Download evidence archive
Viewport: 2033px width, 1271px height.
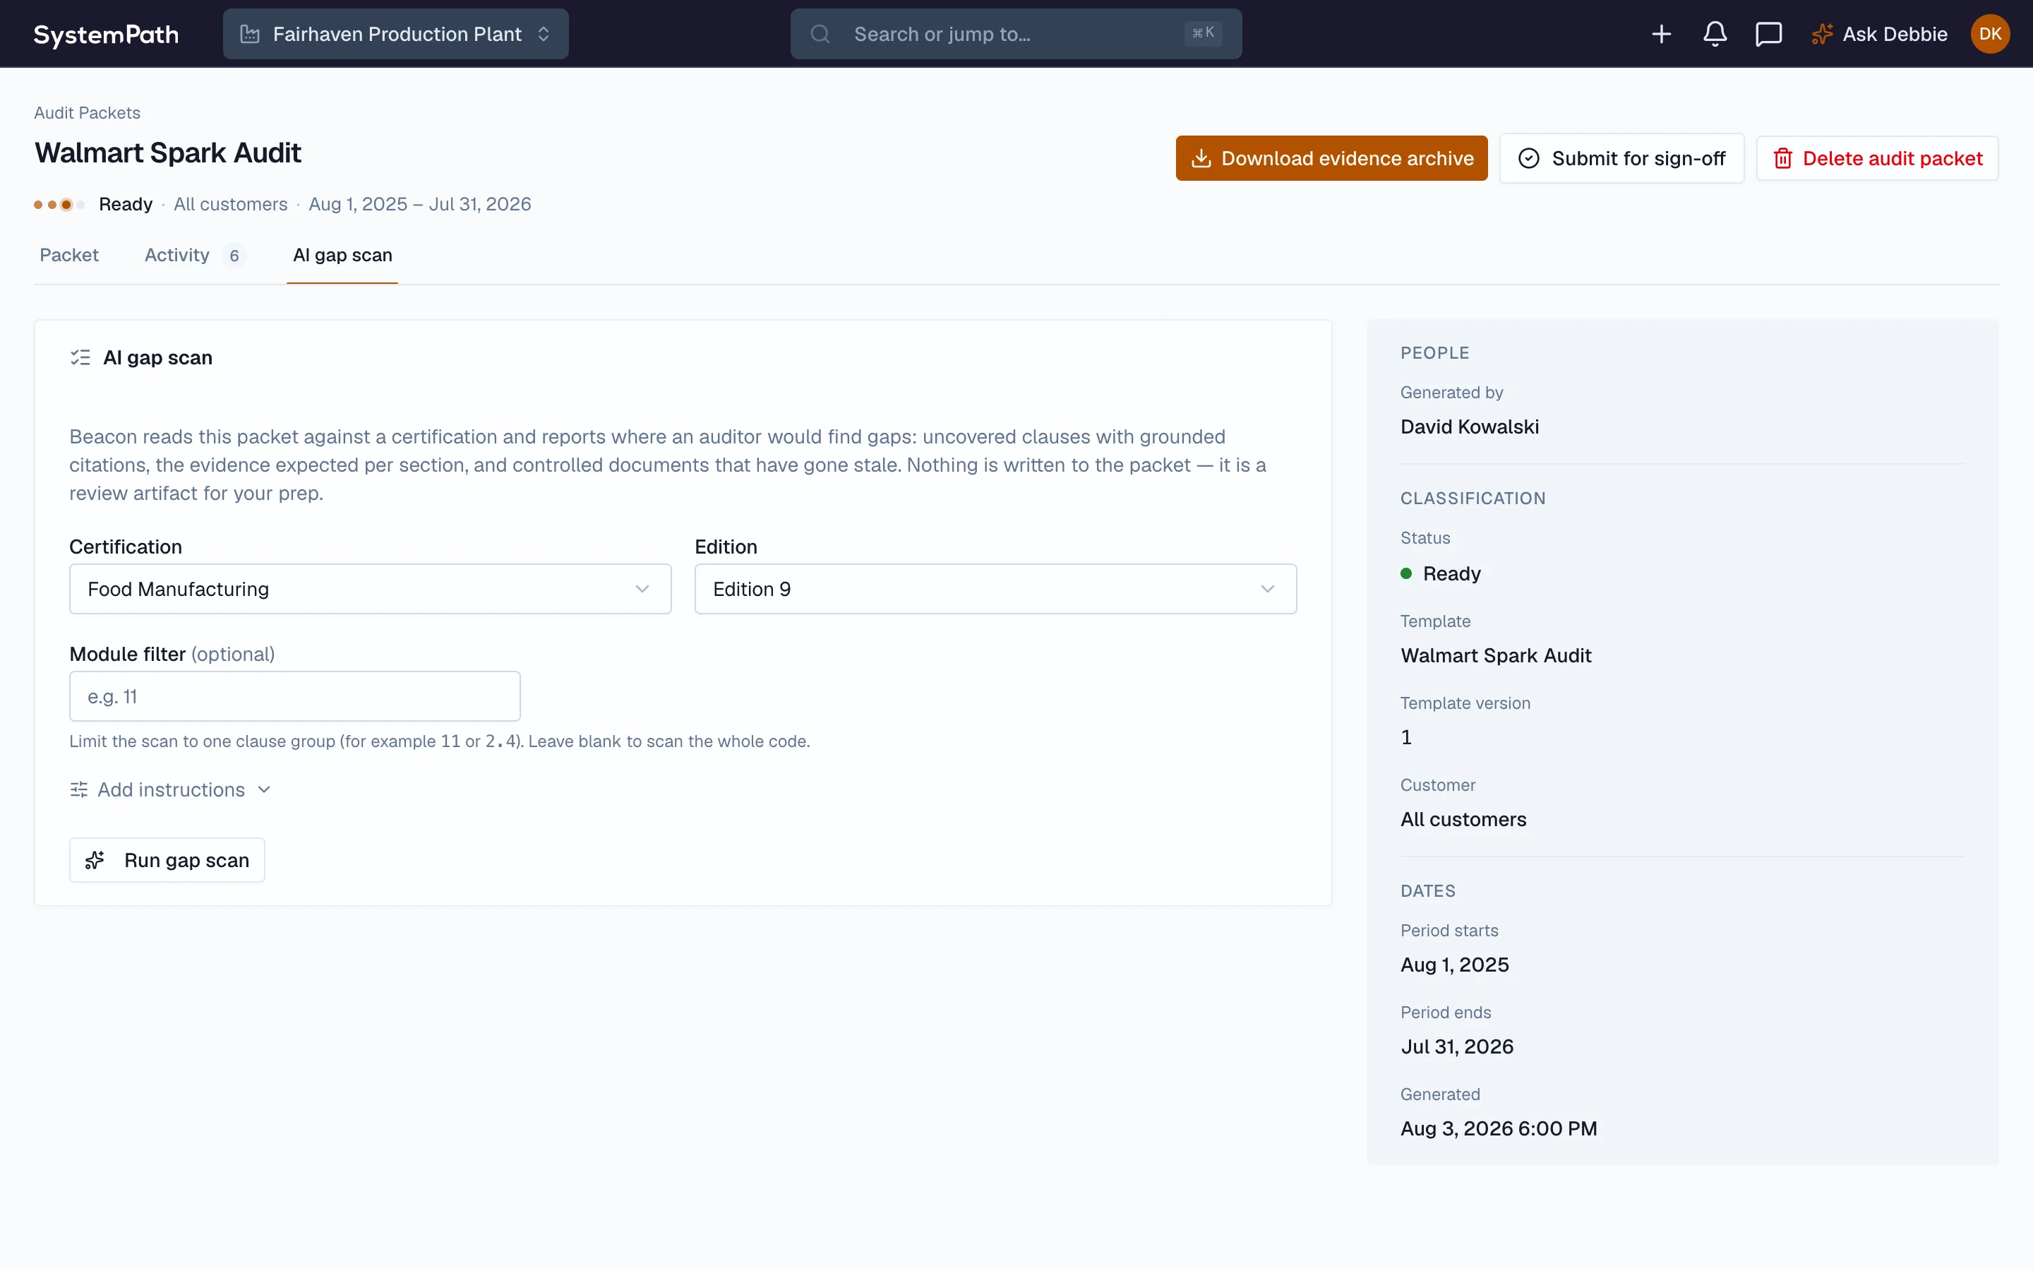click(1331, 158)
